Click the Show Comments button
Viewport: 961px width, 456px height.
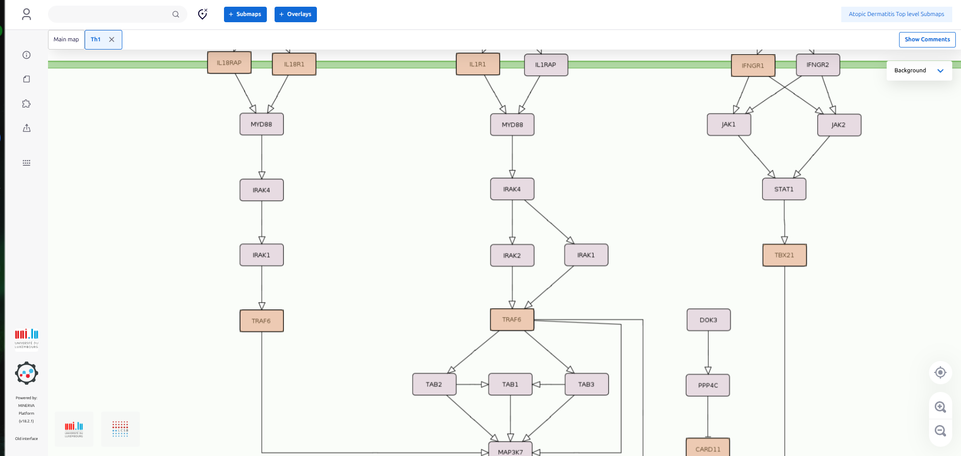point(927,40)
